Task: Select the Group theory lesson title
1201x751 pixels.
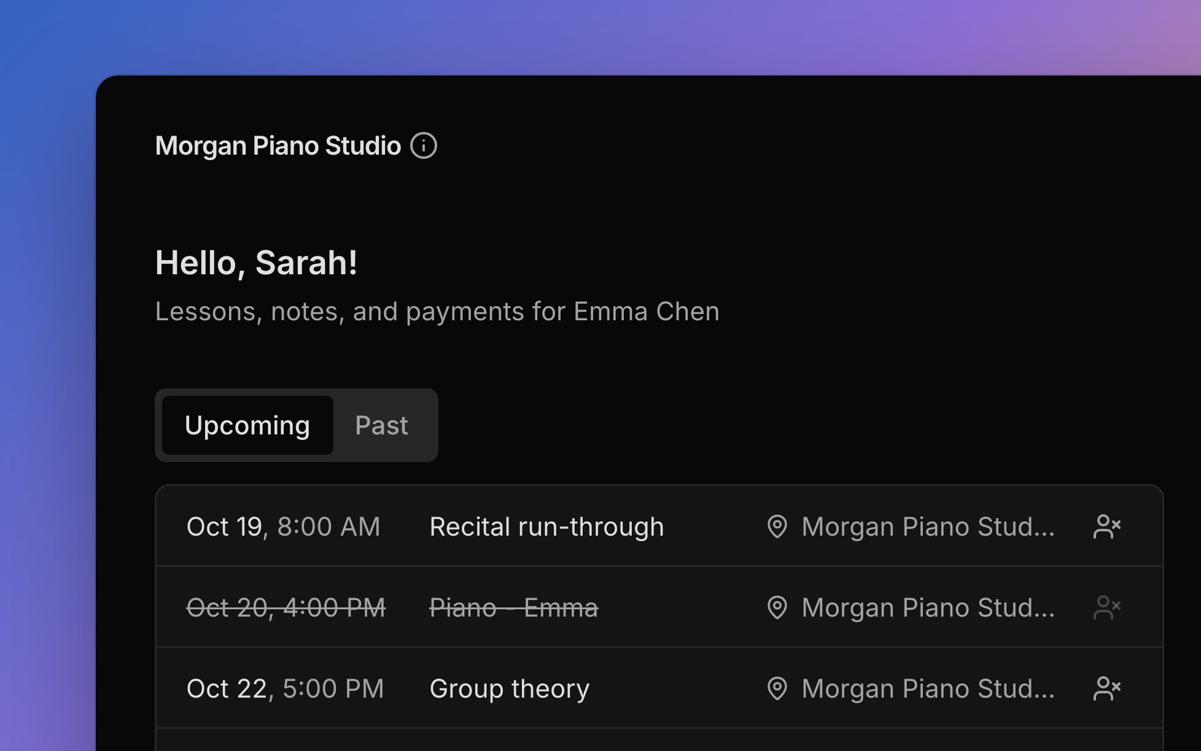Action: tap(510, 688)
